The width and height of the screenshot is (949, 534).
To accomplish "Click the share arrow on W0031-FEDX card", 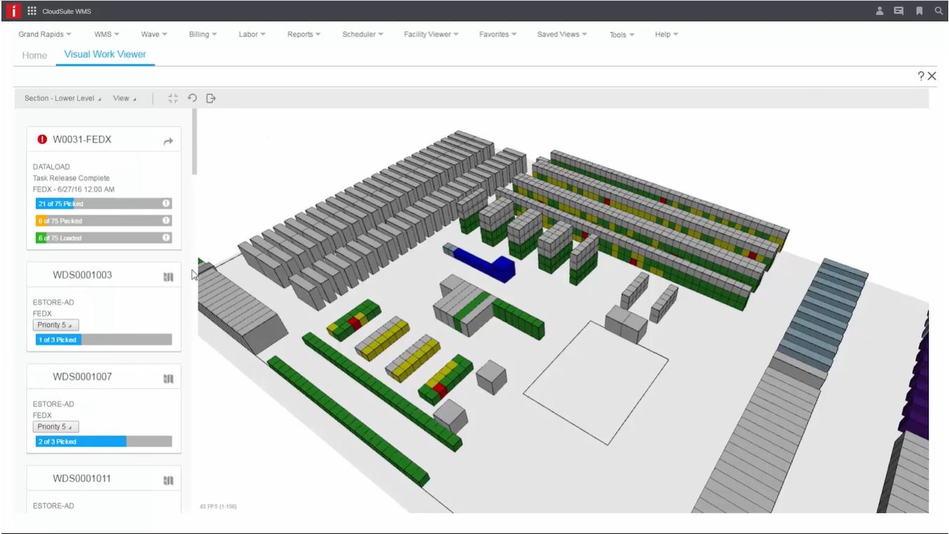I will (x=168, y=141).
